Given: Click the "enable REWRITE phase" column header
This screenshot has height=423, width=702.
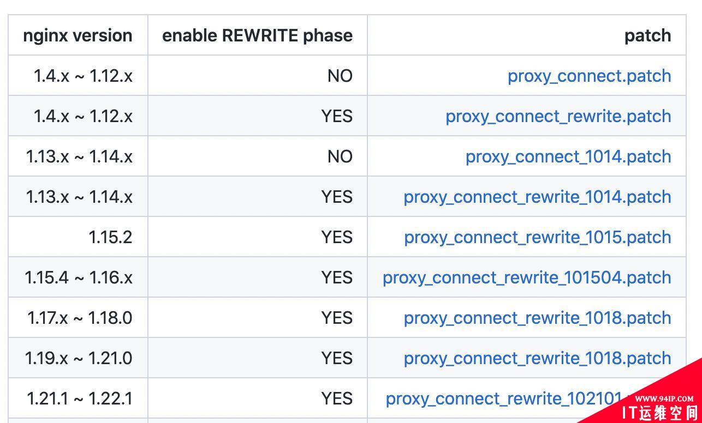Looking at the screenshot, I should point(257,35).
